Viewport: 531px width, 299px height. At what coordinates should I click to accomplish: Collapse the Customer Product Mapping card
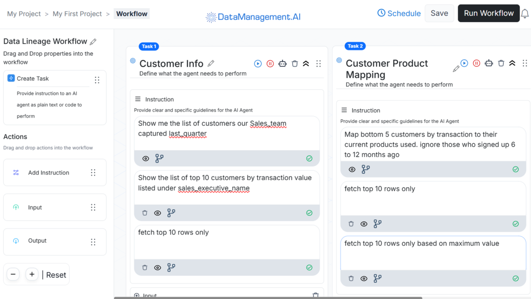coord(512,63)
